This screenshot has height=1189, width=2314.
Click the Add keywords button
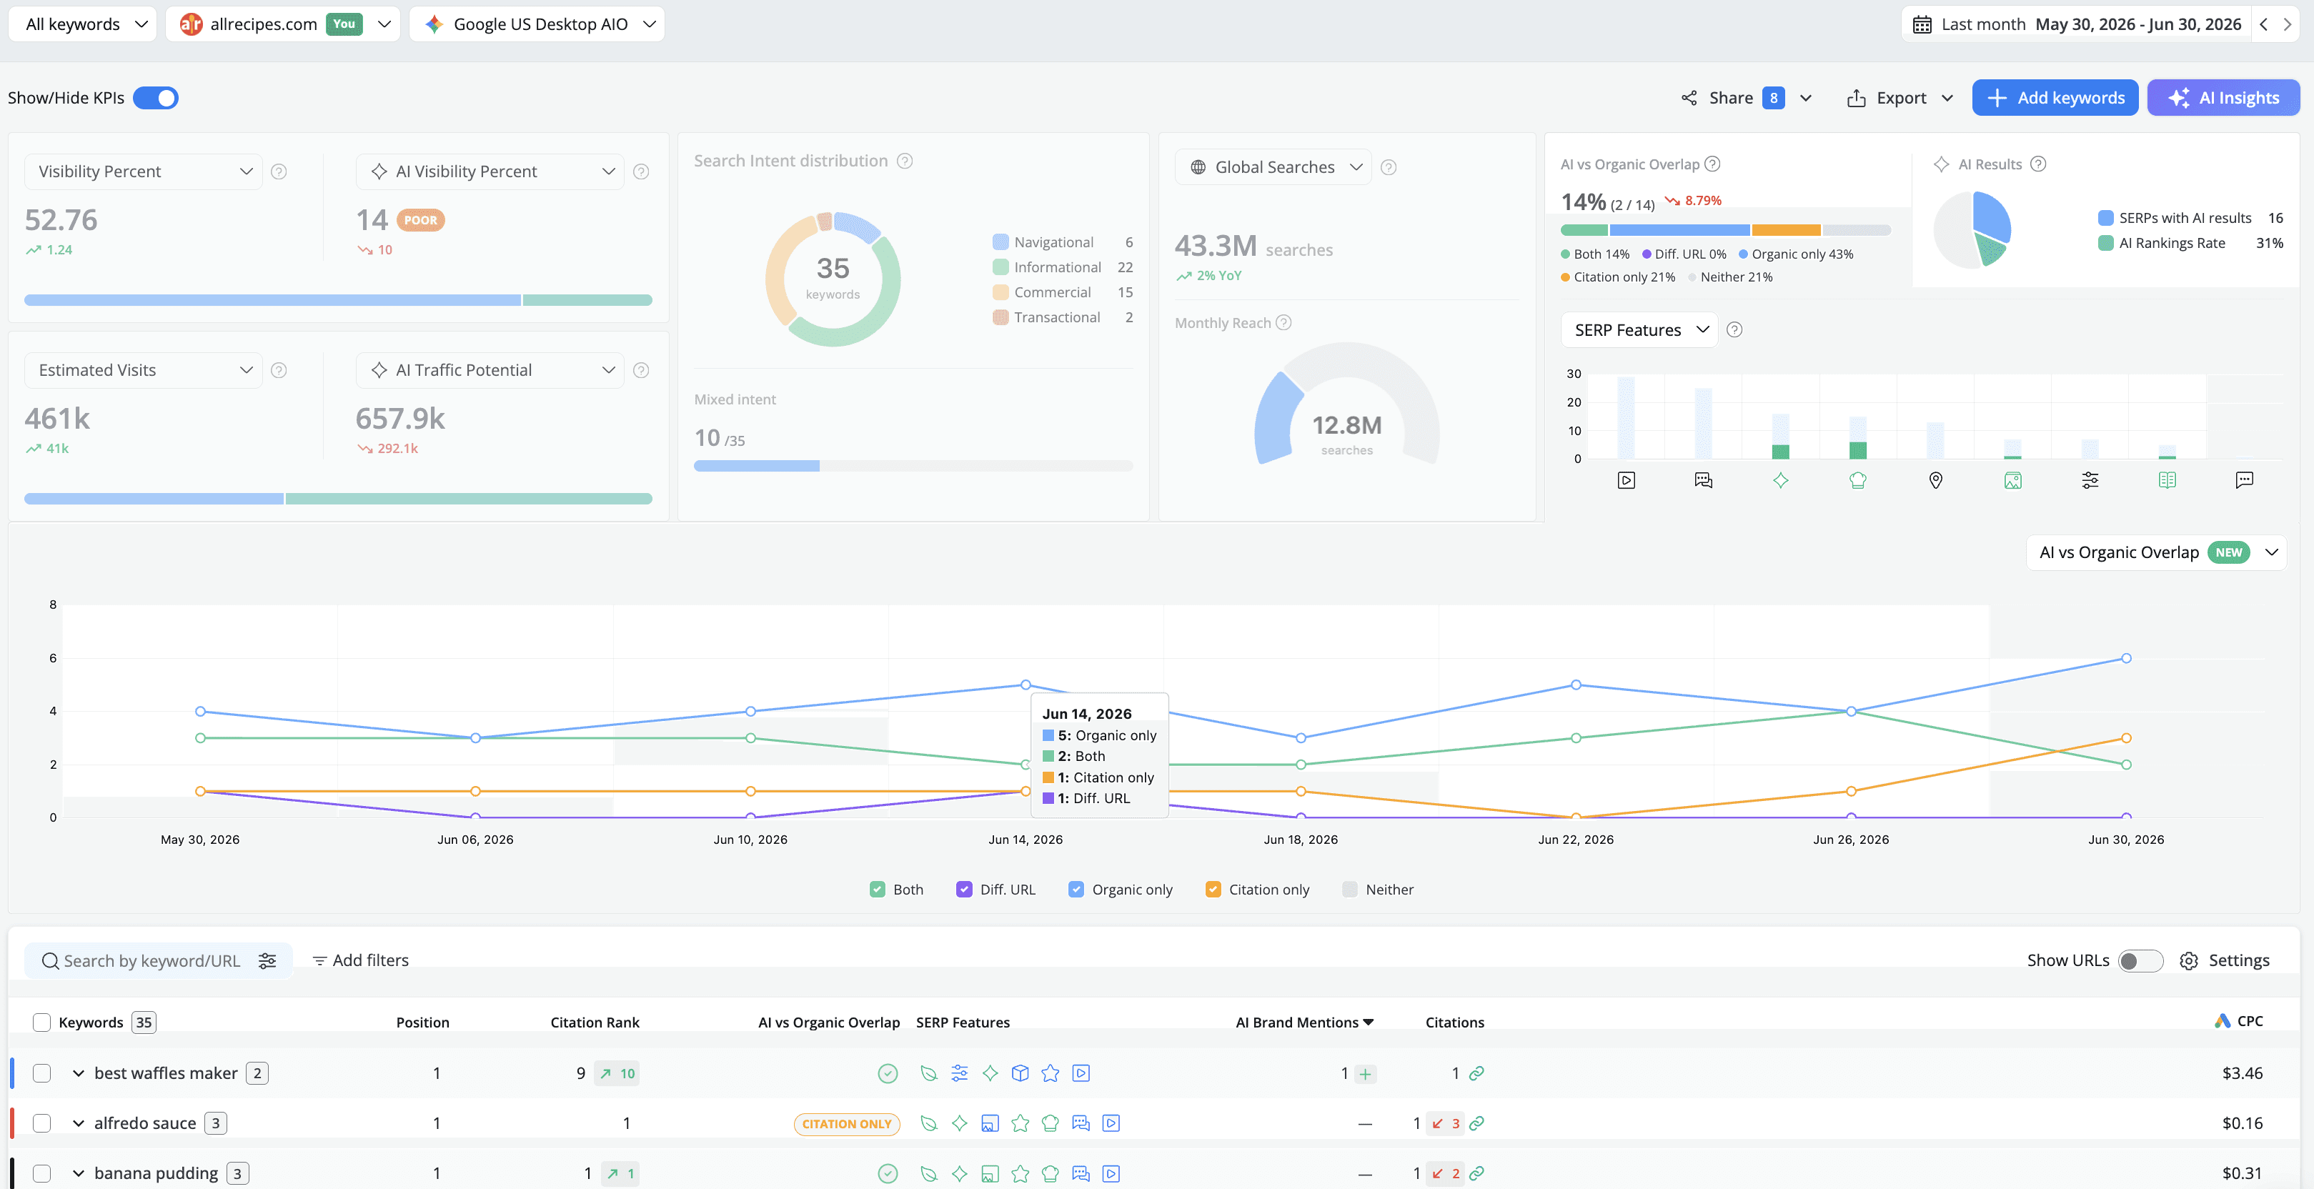(x=2055, y=98)
